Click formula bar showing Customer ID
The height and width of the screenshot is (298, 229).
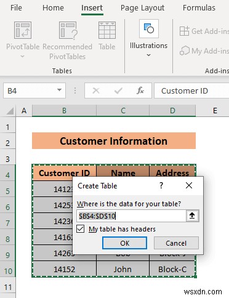click(x=191, y=91)
